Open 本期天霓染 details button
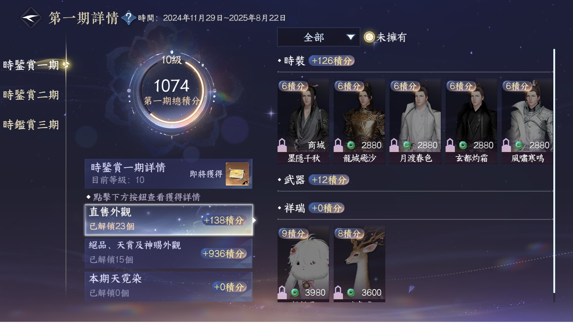This screenshot has width=573, height=324. pyautogui.click(x=169, y=287)
